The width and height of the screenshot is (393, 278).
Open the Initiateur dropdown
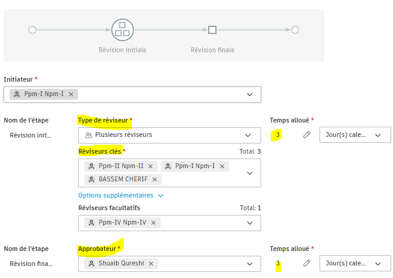[250, 94]
